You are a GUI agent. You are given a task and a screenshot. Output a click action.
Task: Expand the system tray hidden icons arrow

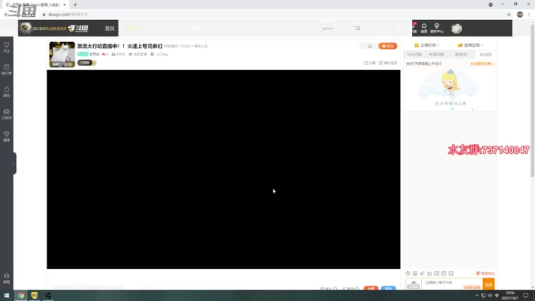(477, 296)
